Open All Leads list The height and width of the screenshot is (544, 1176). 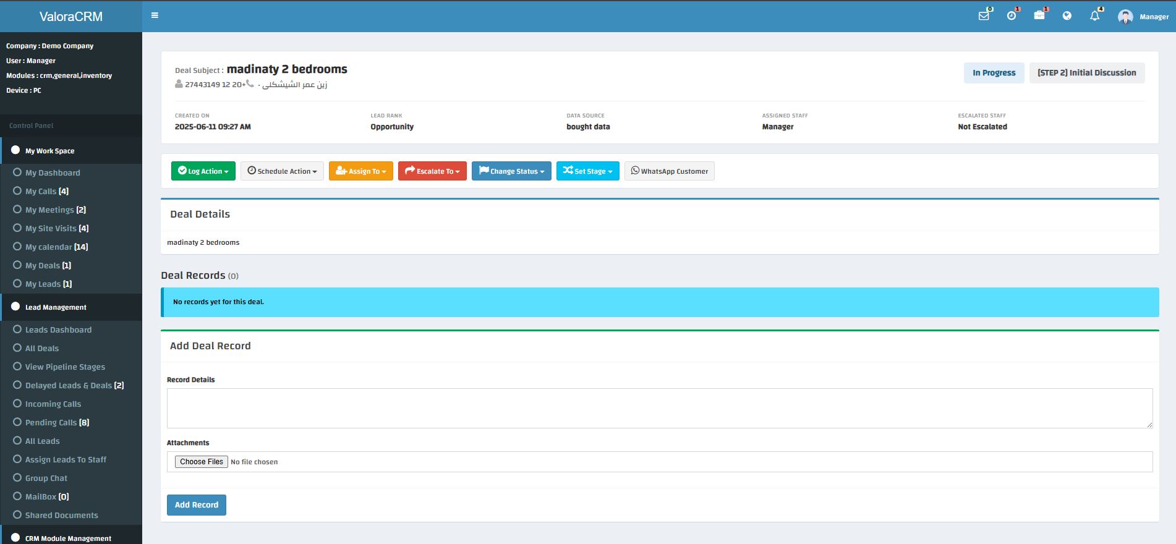(42, 441)
